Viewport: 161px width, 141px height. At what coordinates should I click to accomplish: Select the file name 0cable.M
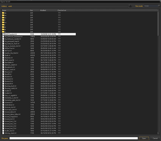tap(8, 91)
